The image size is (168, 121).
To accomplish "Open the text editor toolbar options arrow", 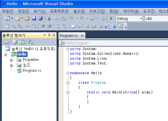I will (x=126, y=28).
